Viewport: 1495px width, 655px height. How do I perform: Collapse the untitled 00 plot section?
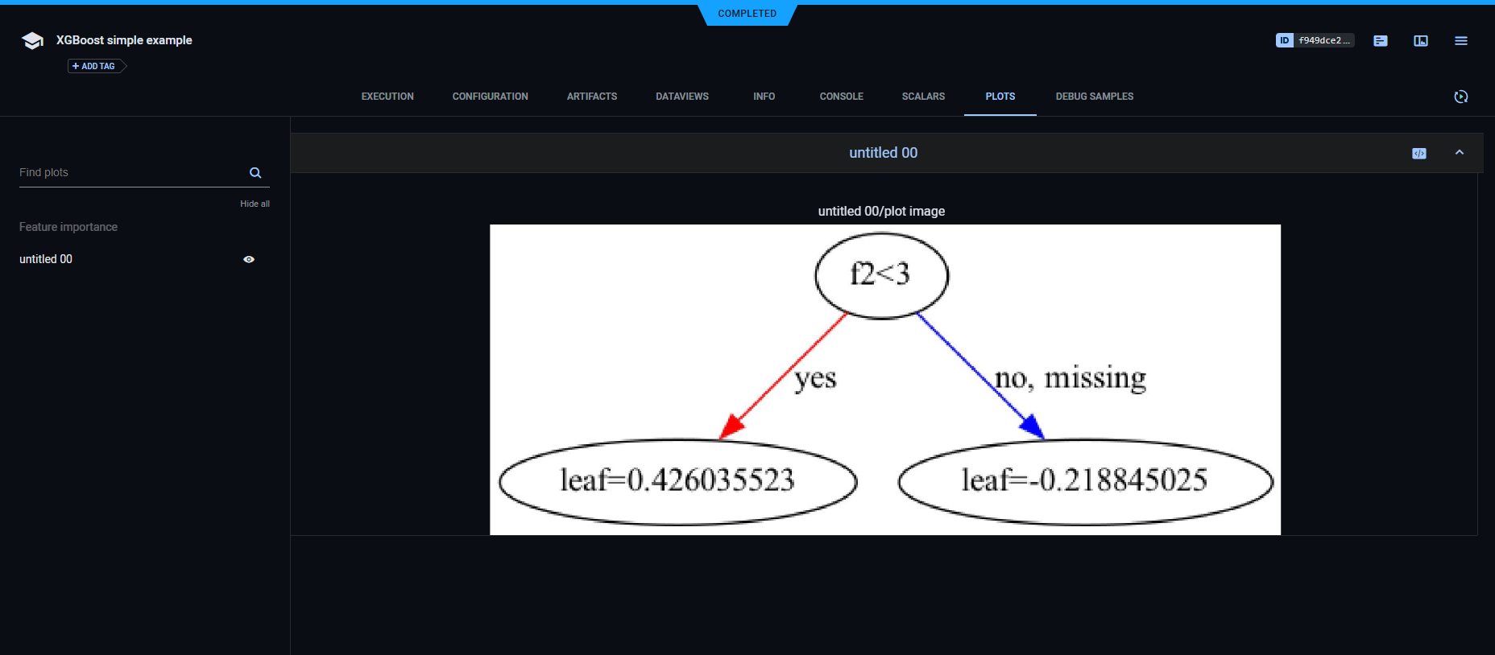1460,153
